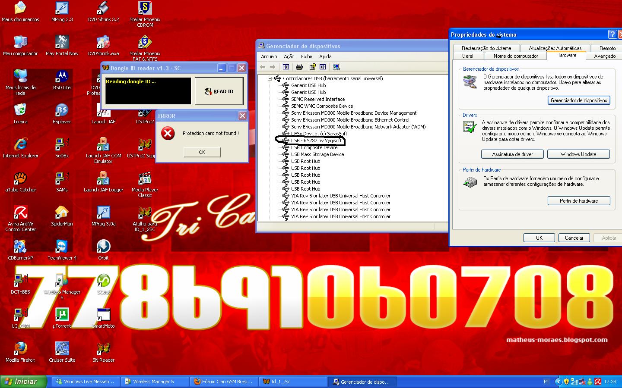This screenshot has width=622, height=388.
Task: Click the Print icon in Device Manager toolbar
Action: pyautogui.click(x=299, y=67)
